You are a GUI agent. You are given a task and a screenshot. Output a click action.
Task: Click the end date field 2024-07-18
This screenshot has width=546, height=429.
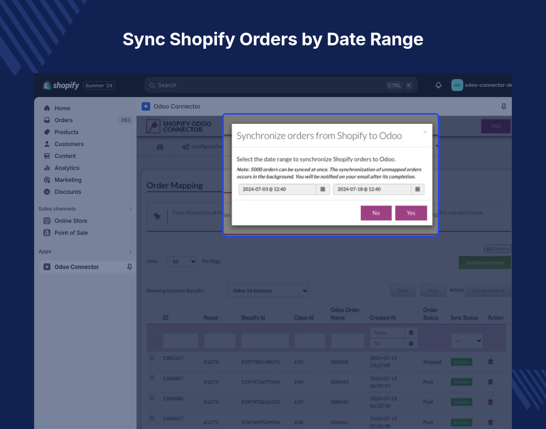click(372, 189)
